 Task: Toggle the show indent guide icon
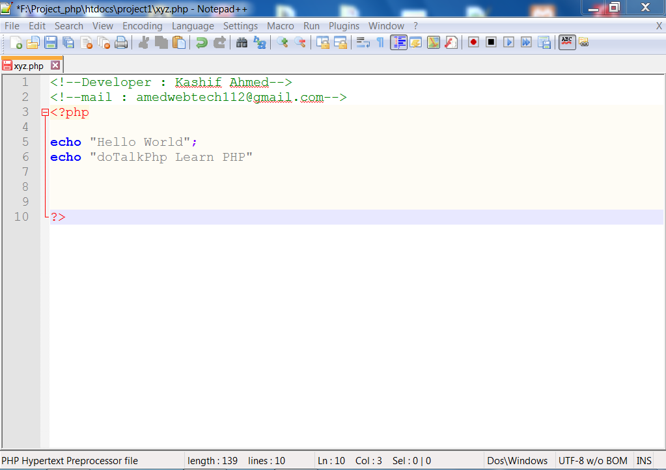pos(398,42)
